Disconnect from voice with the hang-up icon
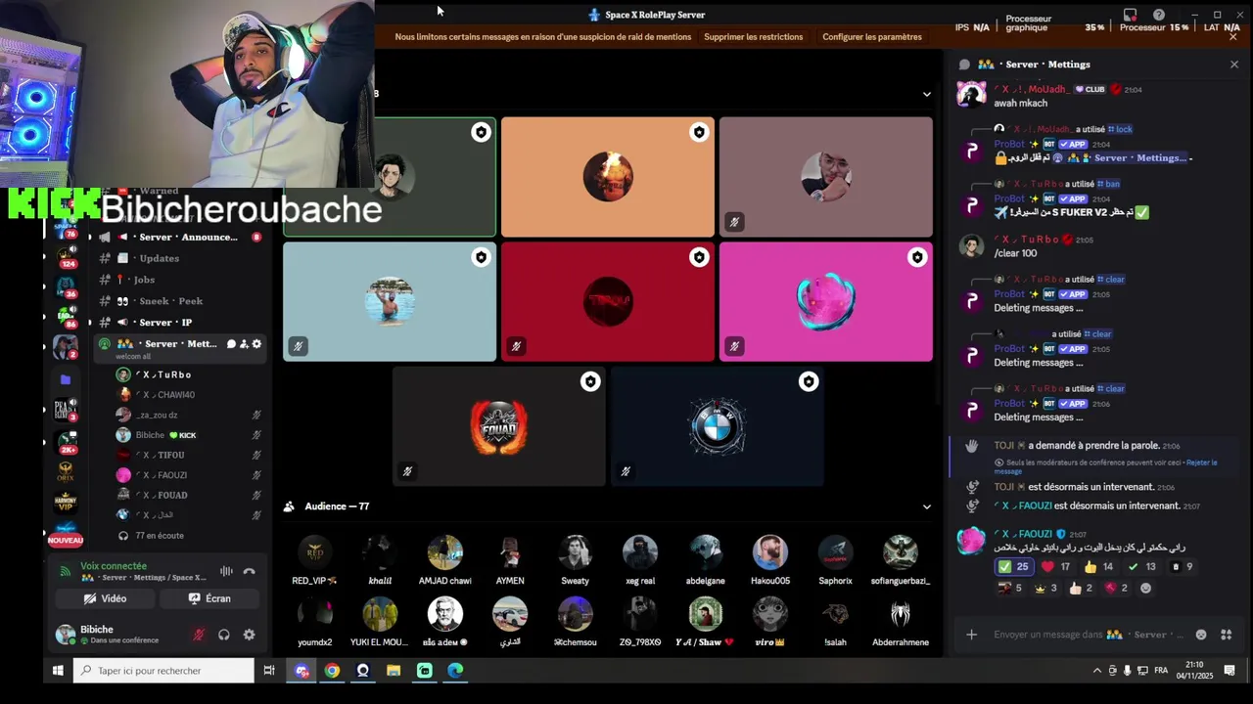Viewport: 1253px width, 704px height. coord(249,571)
